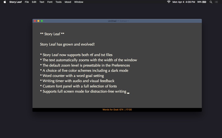Open the Font menu
The height and width of the screenshot is (138, 222).
click(x=50, y=2)
